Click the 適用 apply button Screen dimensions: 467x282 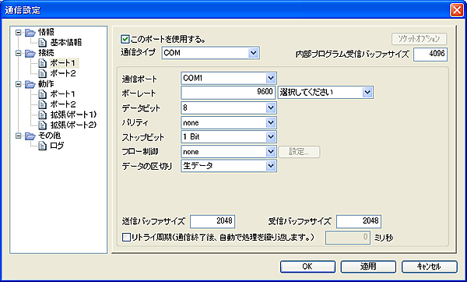(x=368, y=266)
